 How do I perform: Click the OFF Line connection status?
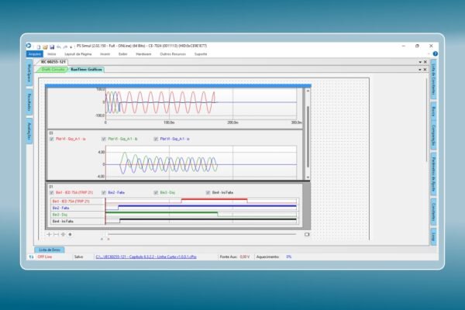click(x=45, y=257)
